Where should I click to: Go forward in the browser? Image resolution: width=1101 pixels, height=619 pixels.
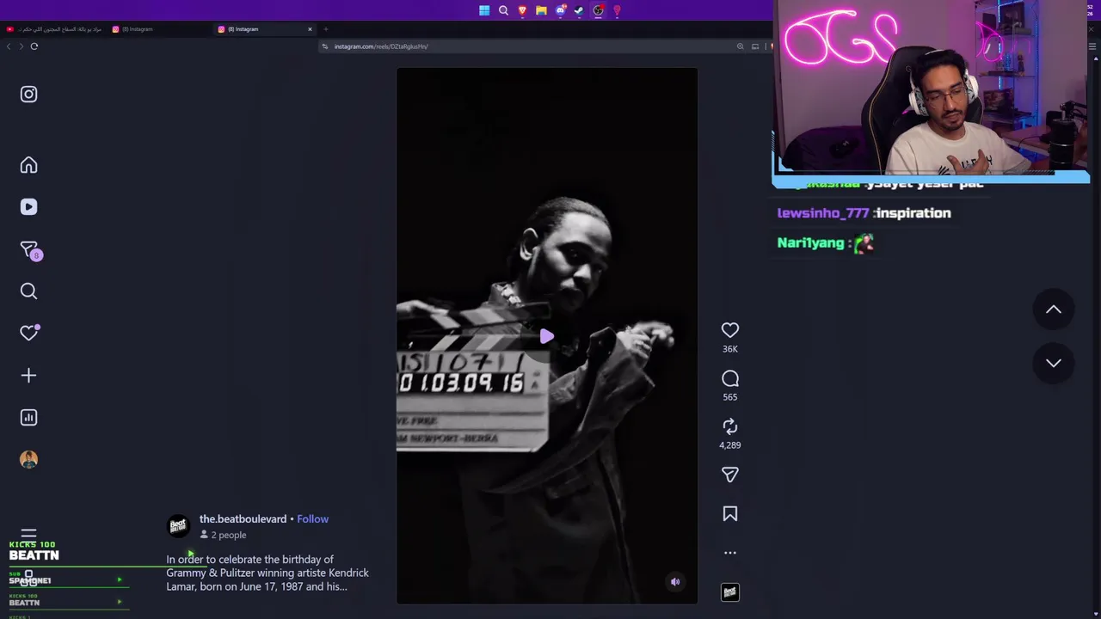click(21, 46)
